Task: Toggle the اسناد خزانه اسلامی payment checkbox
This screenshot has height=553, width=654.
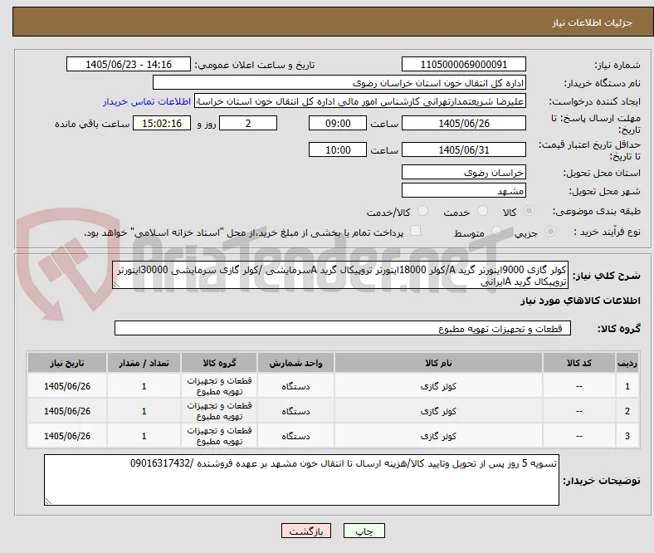Action: pyautogui.click(x=416, y=231)
